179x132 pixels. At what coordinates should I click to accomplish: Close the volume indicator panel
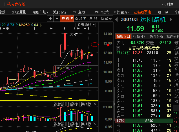[95, 104]
